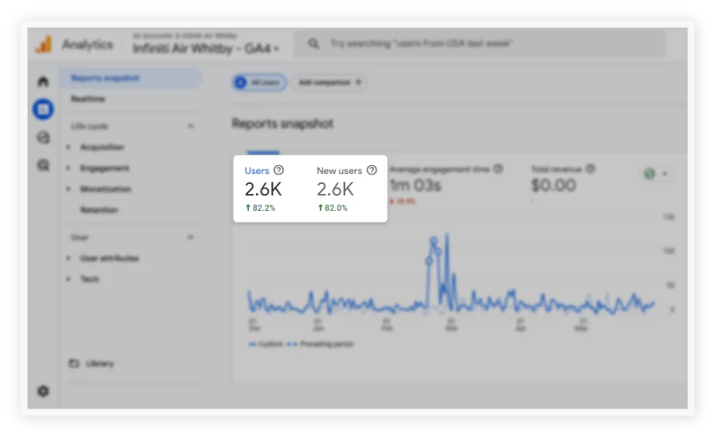Expand the User attributes item
The width and height of the screenshot is (718, 439).
tap(109, 258)
